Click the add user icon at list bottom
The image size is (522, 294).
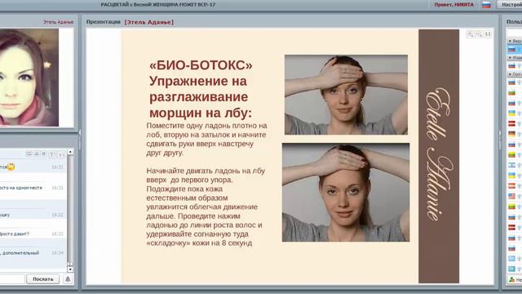point(512,279)
